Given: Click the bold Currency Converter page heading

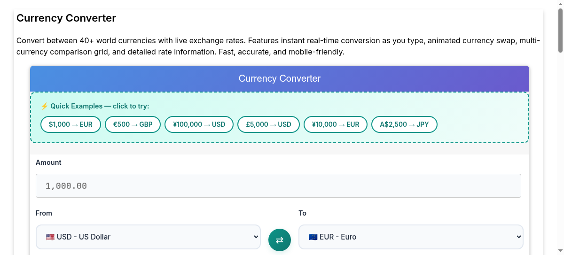Looking at the screenshot, I should point(66,18).
